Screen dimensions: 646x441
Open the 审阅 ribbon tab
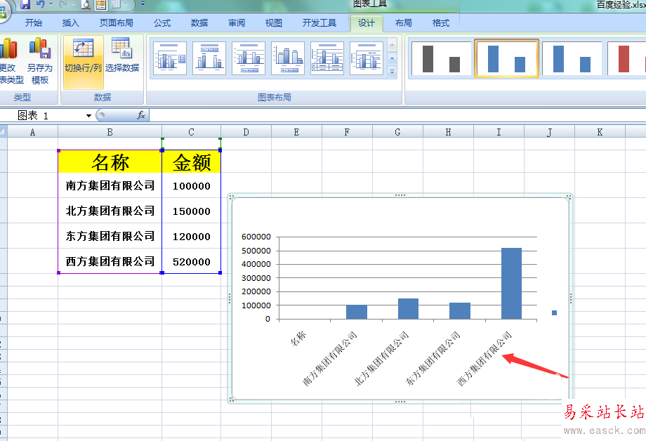(x=237, y=23)
